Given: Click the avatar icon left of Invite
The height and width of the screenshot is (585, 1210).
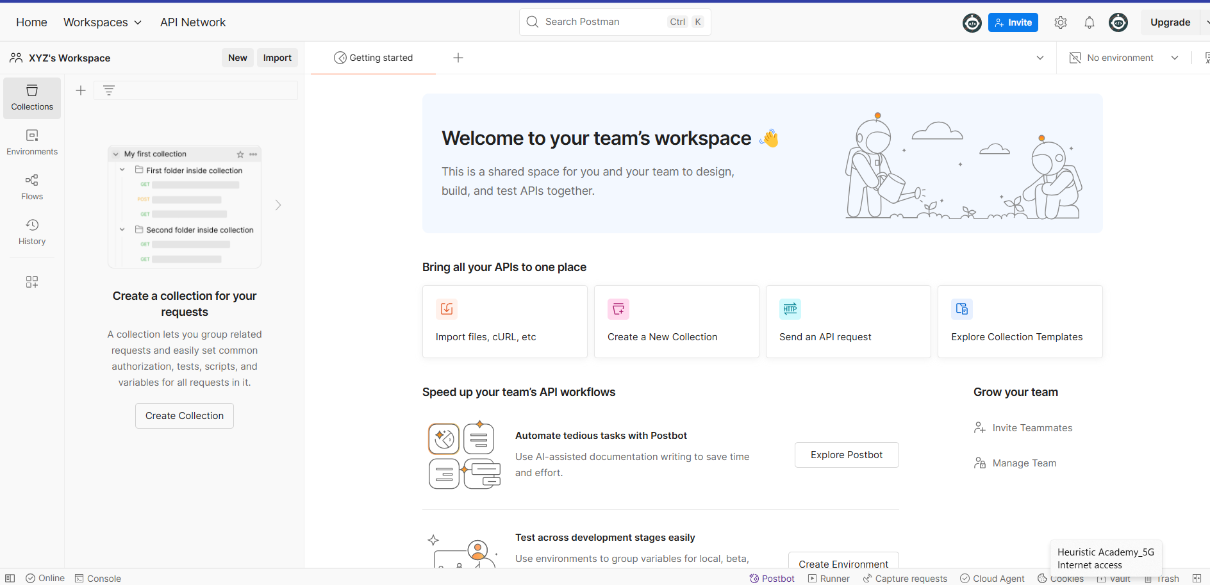Looking at the screenshot, I should coord(972,22).
